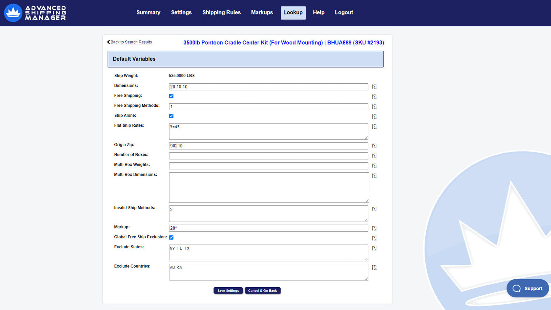Toggle the Ship Alone checkbox
The height and width of the screenshot is (310, 551).
tap(171, 116)
